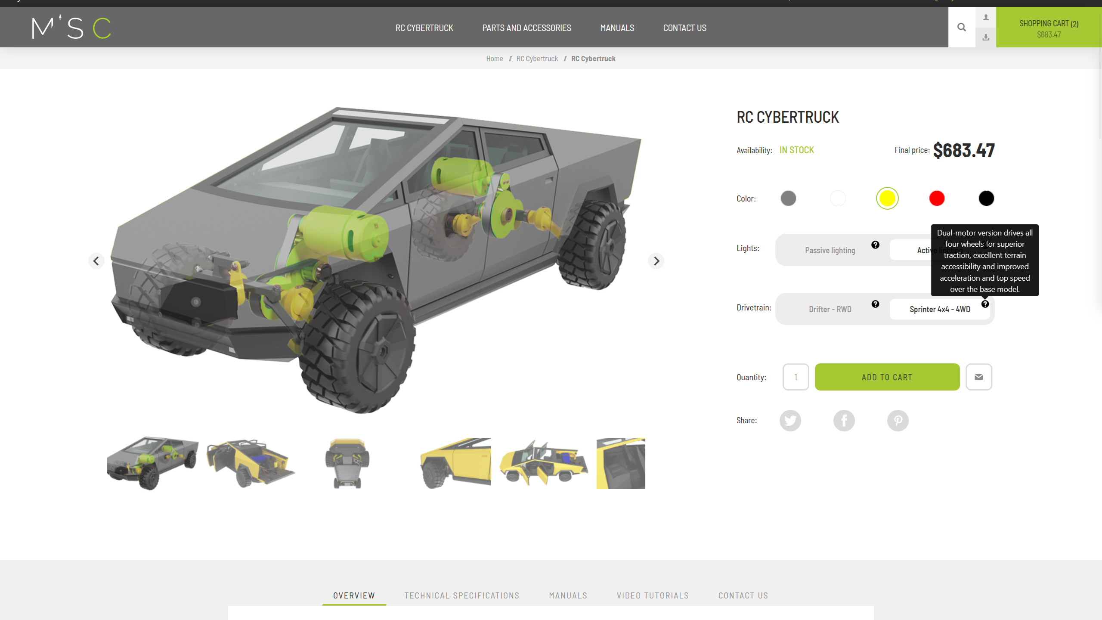Viewport: 1102px width, 620px height.
Task: Click the download icon in header
Action: pyautogui.click(x=986, y=37)
